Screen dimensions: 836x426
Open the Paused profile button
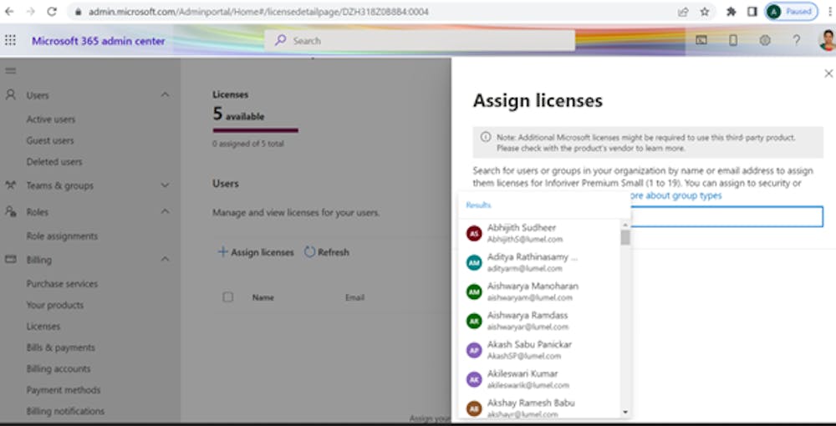click(791, 12)
